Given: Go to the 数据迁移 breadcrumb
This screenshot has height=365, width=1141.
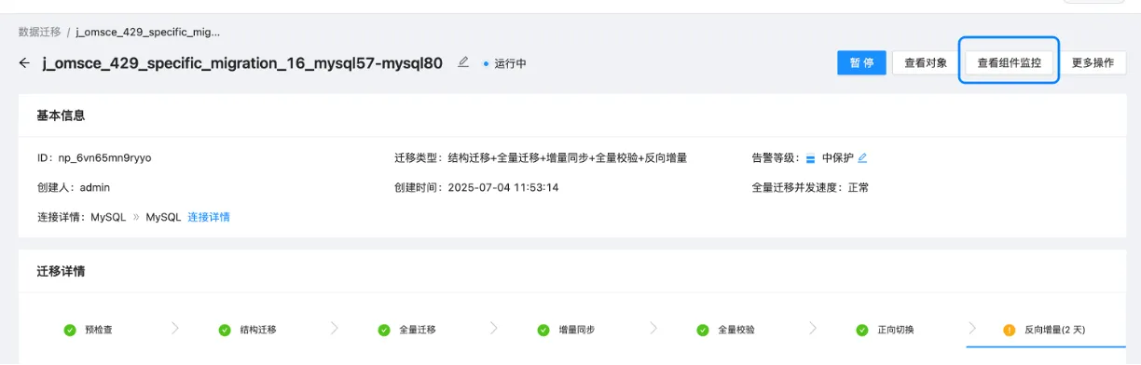Looking at the screenshot, I should click(39, 32).
